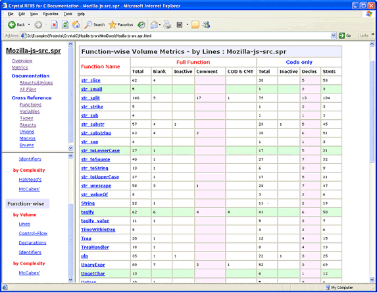The image size is (377, 293).
Task: Open the Discuss notes icon
Action: click(195, 24)
